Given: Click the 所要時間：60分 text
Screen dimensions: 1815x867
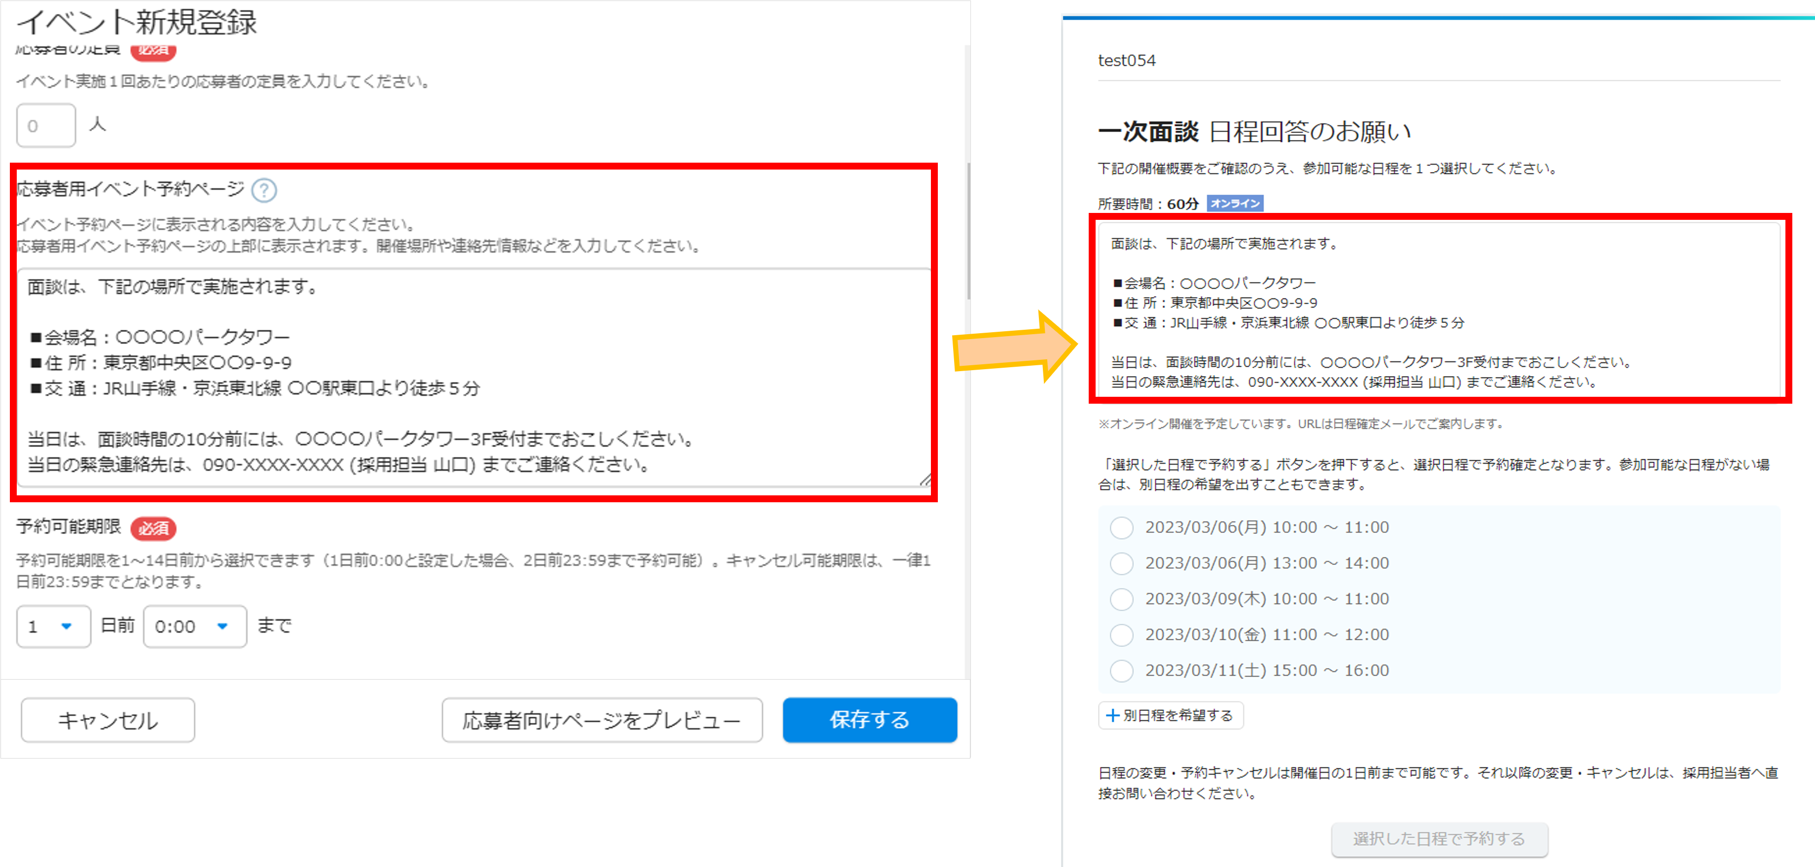Looking at the screenshot, I should click(x=1148, y=204).
